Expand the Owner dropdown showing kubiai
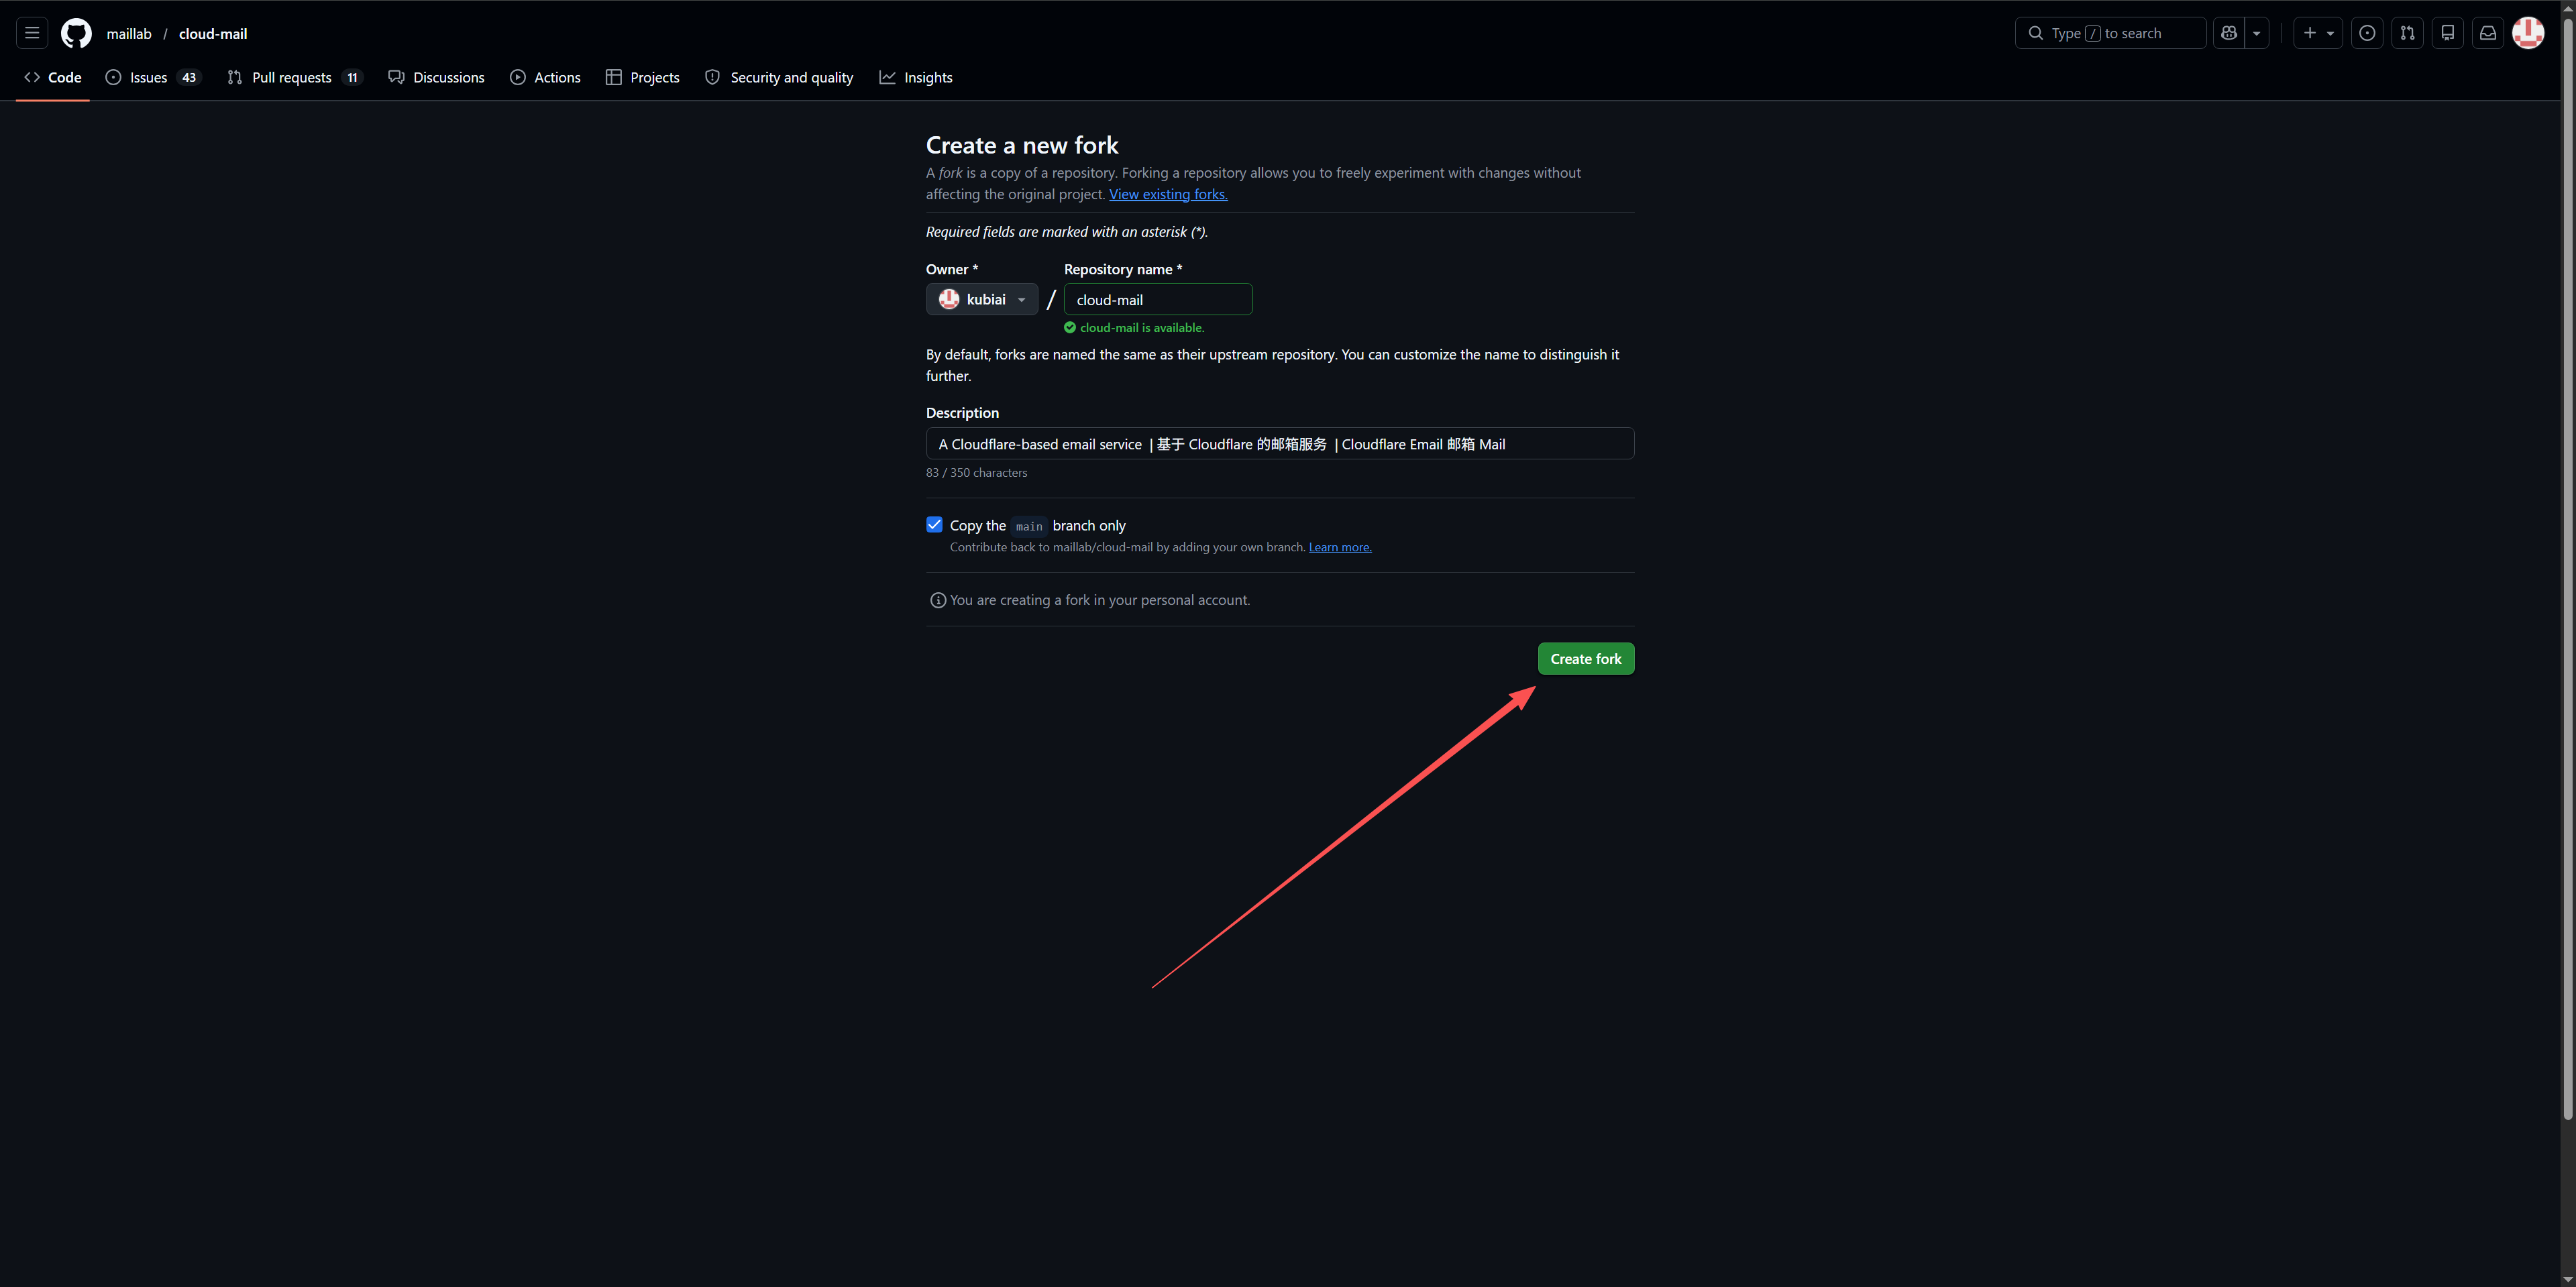2576x1287 pixels. [982, 299]
